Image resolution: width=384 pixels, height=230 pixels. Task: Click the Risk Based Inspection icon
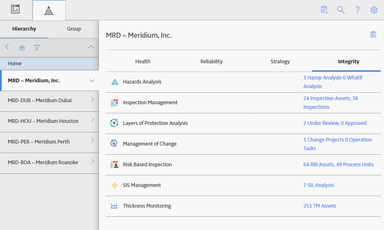114,164
